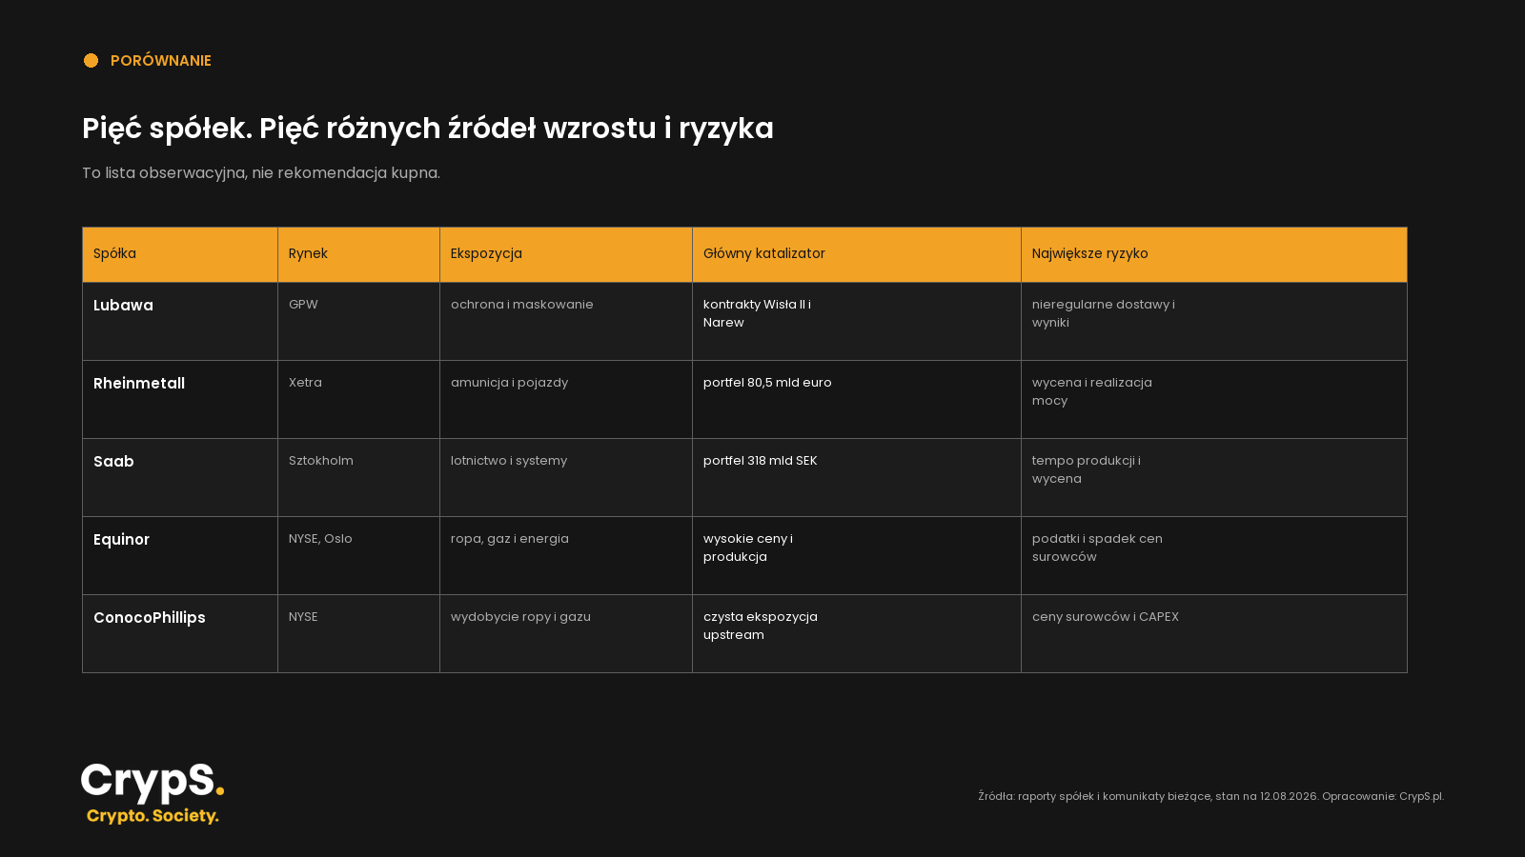1525x857 pixels.
Task: Click the 'portfel 318 mld SEK' cell
Action: (x=857, y=478)
